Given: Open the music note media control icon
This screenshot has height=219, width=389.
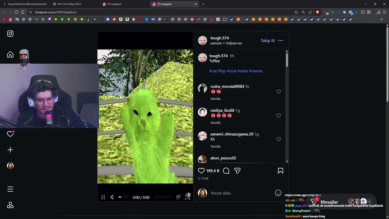Looking at the screenshot, I should pos(378,12).
